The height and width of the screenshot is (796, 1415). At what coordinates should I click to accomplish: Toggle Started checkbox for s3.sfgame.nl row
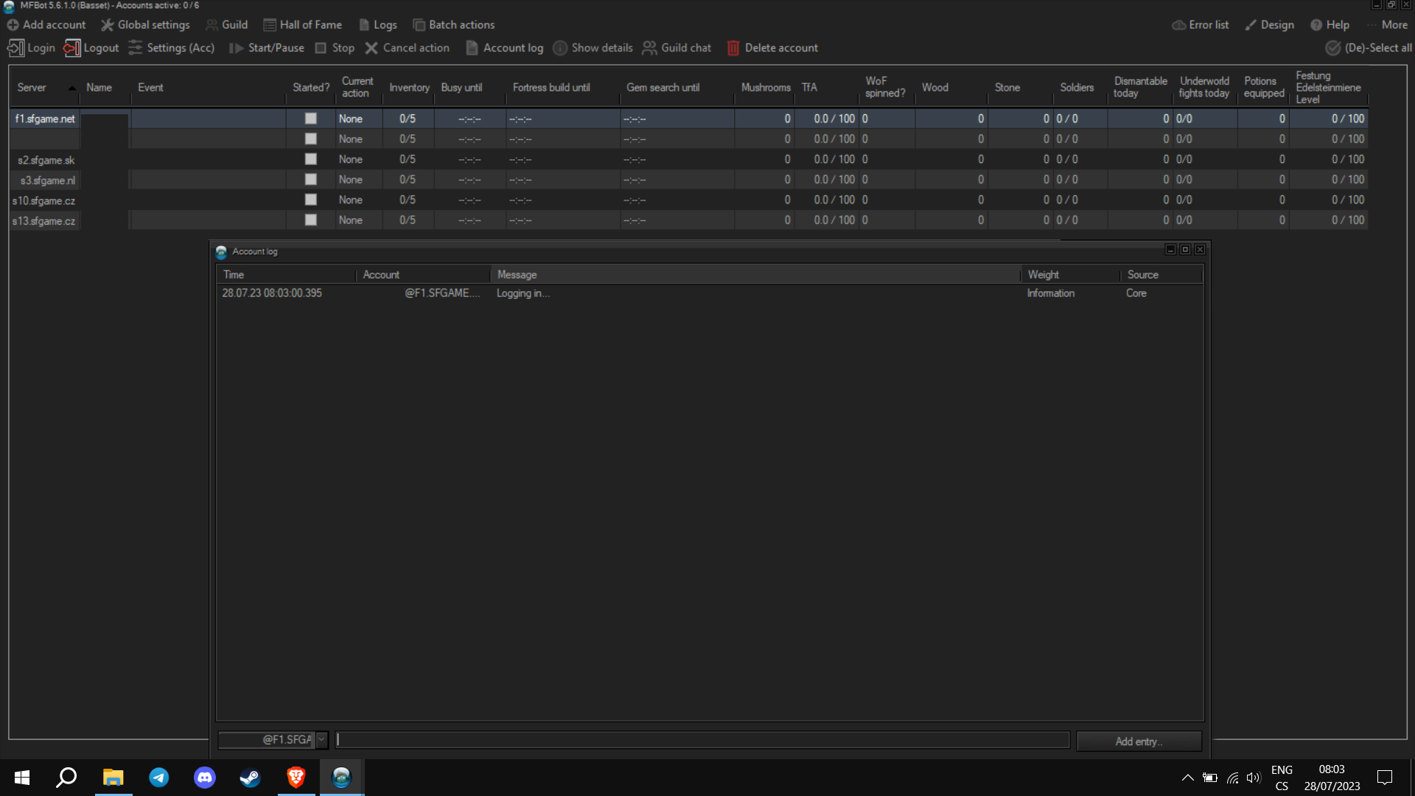pos(311,180)
